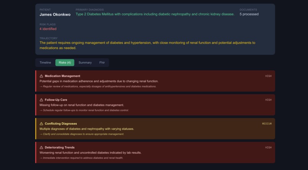The height and width of the screenshot is (170, 308).
Task: Click HIGH badge on Deteriorating Trends card
Action: click(x=268, y=148)
